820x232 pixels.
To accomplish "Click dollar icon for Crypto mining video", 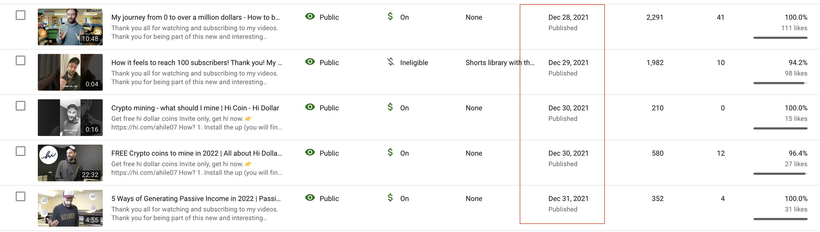I will [390, 107].
